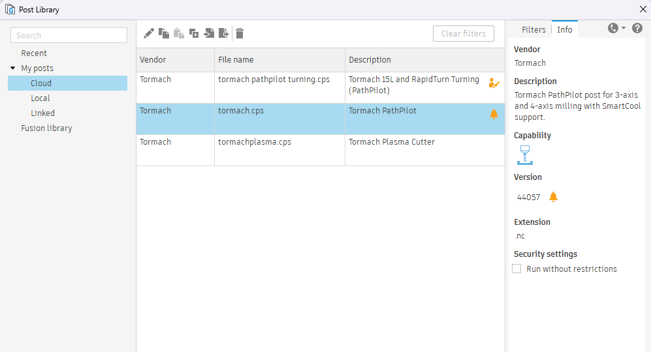Viewport: 651px width, 352px height.
Task: Click the bell icon in tormach.cps row
Action: coord(494,114)
